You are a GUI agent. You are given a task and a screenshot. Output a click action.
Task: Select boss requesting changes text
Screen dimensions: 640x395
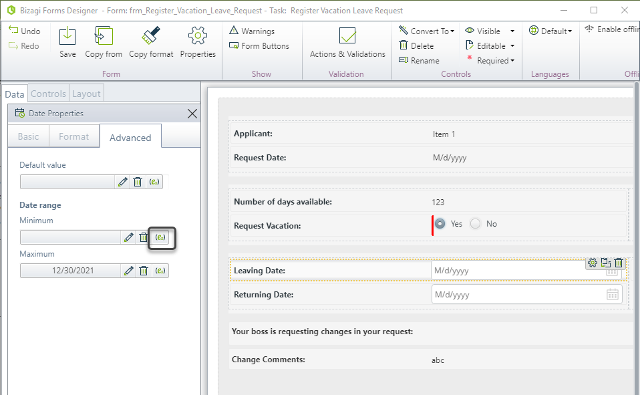pyautogui.click(x=323, y=332)
